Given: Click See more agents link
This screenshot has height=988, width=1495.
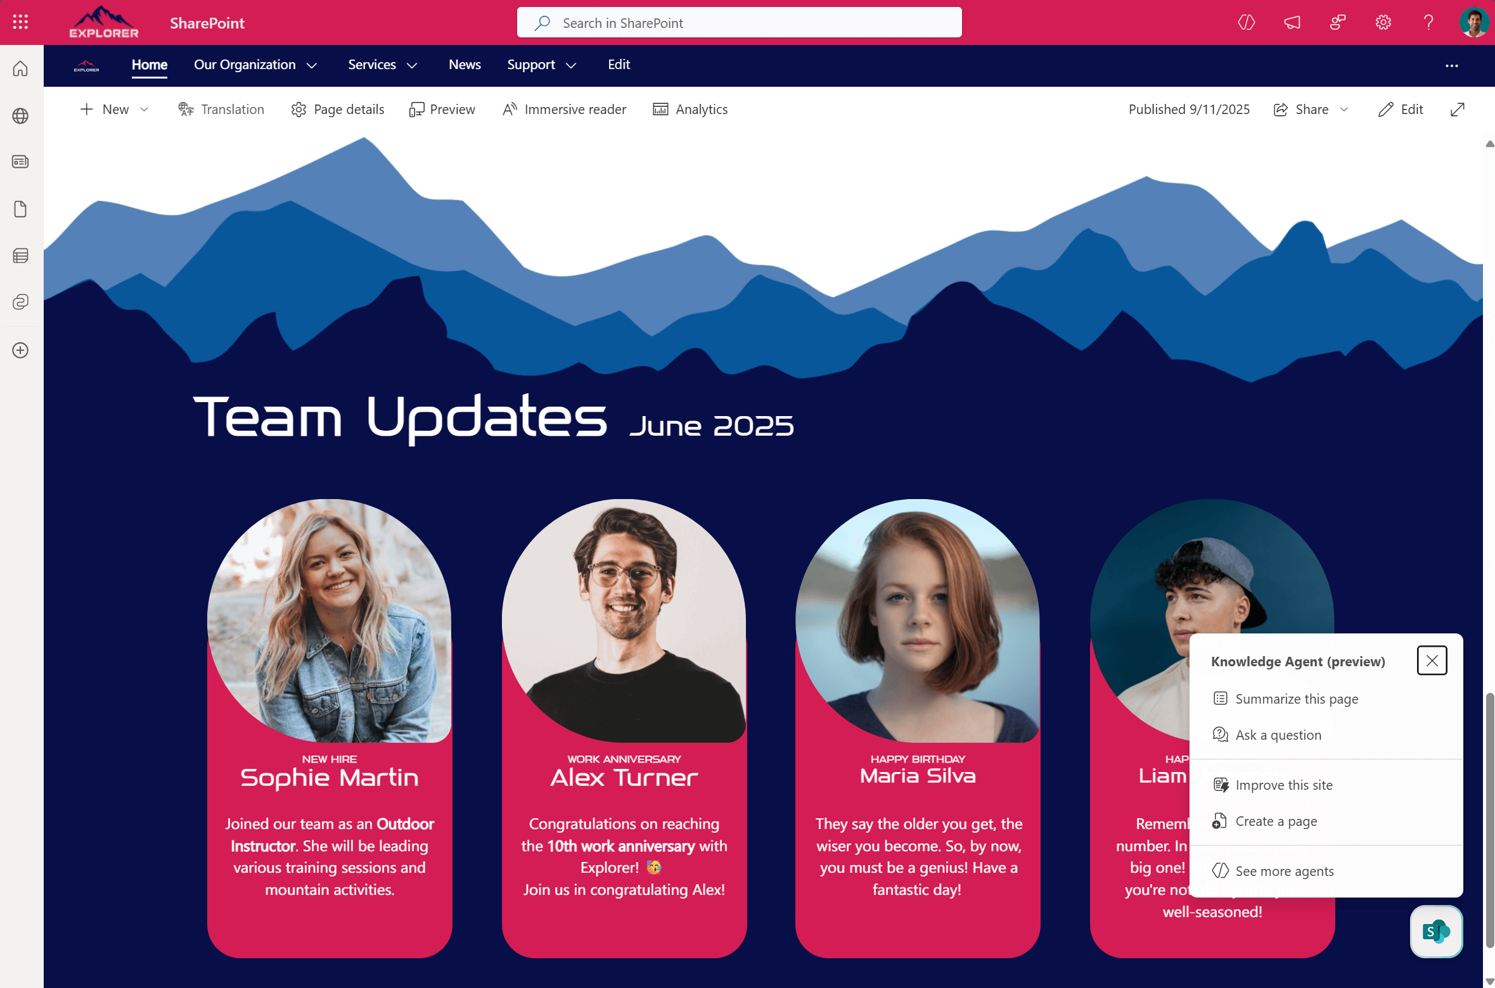Looking at the screenshot, I should tap(1285, 871).
